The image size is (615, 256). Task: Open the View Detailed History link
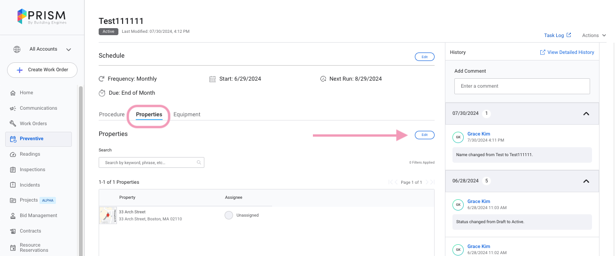(567, 53)
